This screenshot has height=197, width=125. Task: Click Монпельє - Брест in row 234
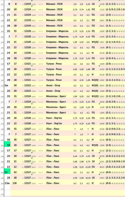56,96
